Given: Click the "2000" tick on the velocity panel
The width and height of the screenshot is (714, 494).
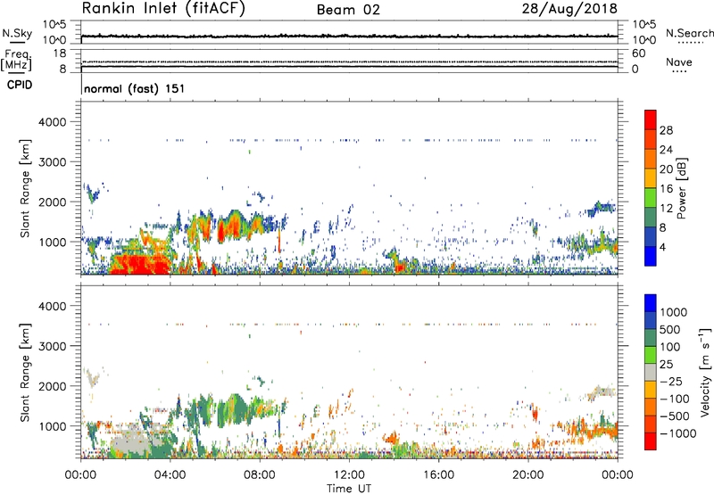Looking at the screenshot, I should (x=54, y=386).
